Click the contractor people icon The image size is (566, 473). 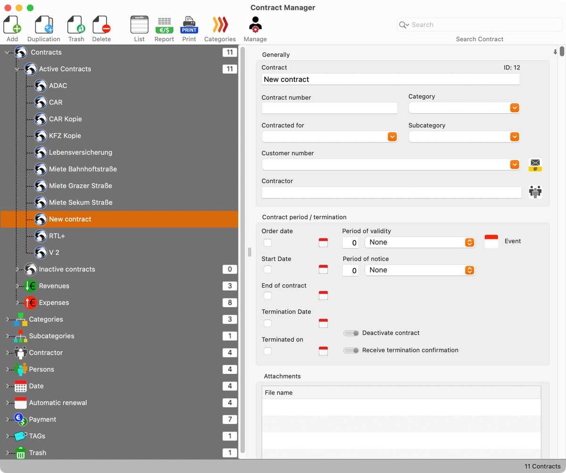coord(535,192)
